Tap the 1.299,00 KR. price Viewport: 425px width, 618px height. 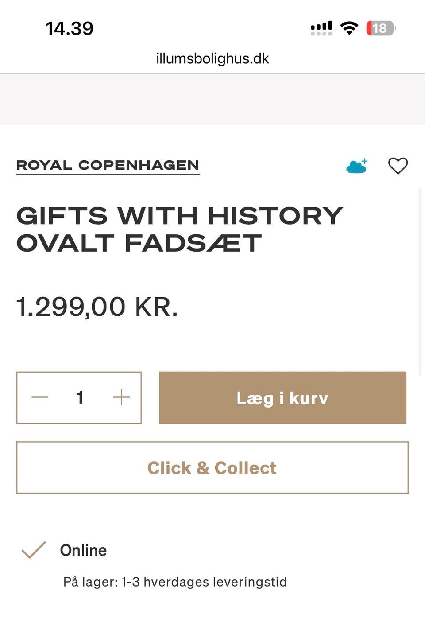pyautogui.click(x=97, y=307)
